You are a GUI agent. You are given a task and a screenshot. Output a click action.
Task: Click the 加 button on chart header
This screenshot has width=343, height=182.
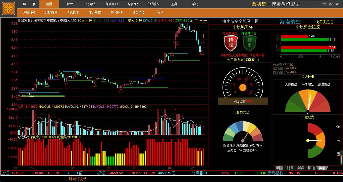[192, 21]
